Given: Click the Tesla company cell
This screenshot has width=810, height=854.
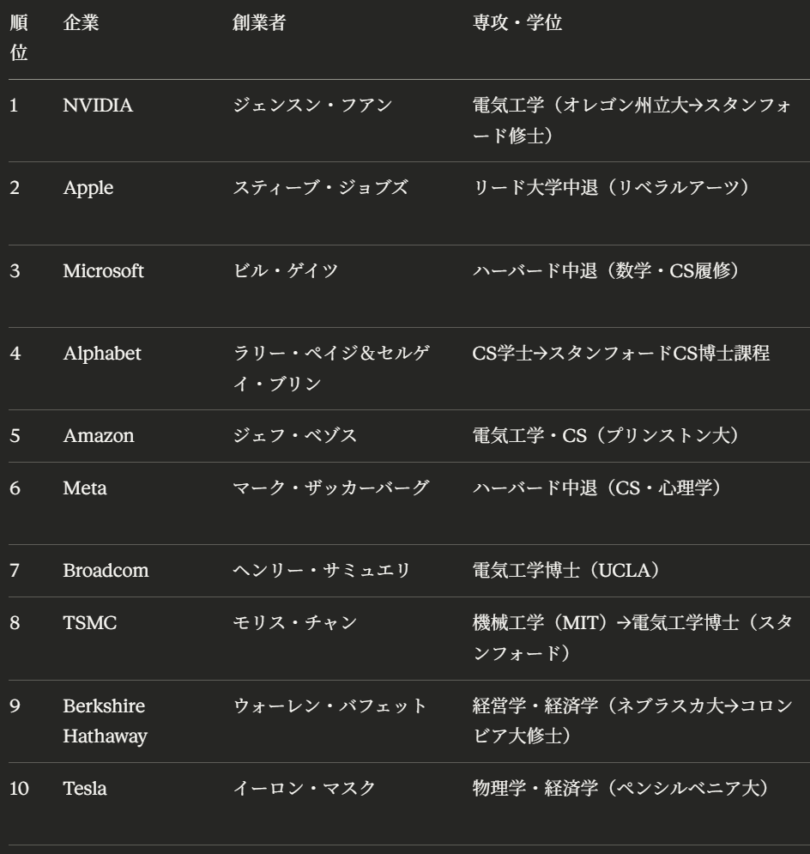Looking at the screenshot, I should click(x=85, y=789).
